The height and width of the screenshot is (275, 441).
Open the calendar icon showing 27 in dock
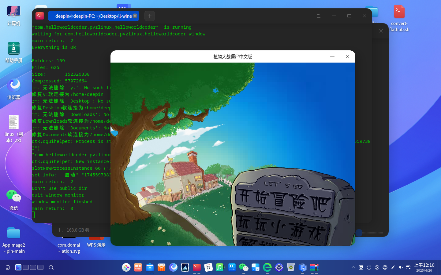coord(208,267)
